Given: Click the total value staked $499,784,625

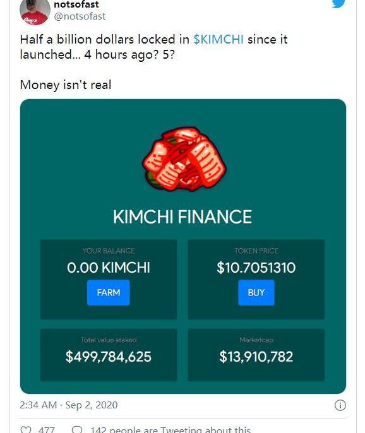Looking at the screenshot, I should (109, 357).
